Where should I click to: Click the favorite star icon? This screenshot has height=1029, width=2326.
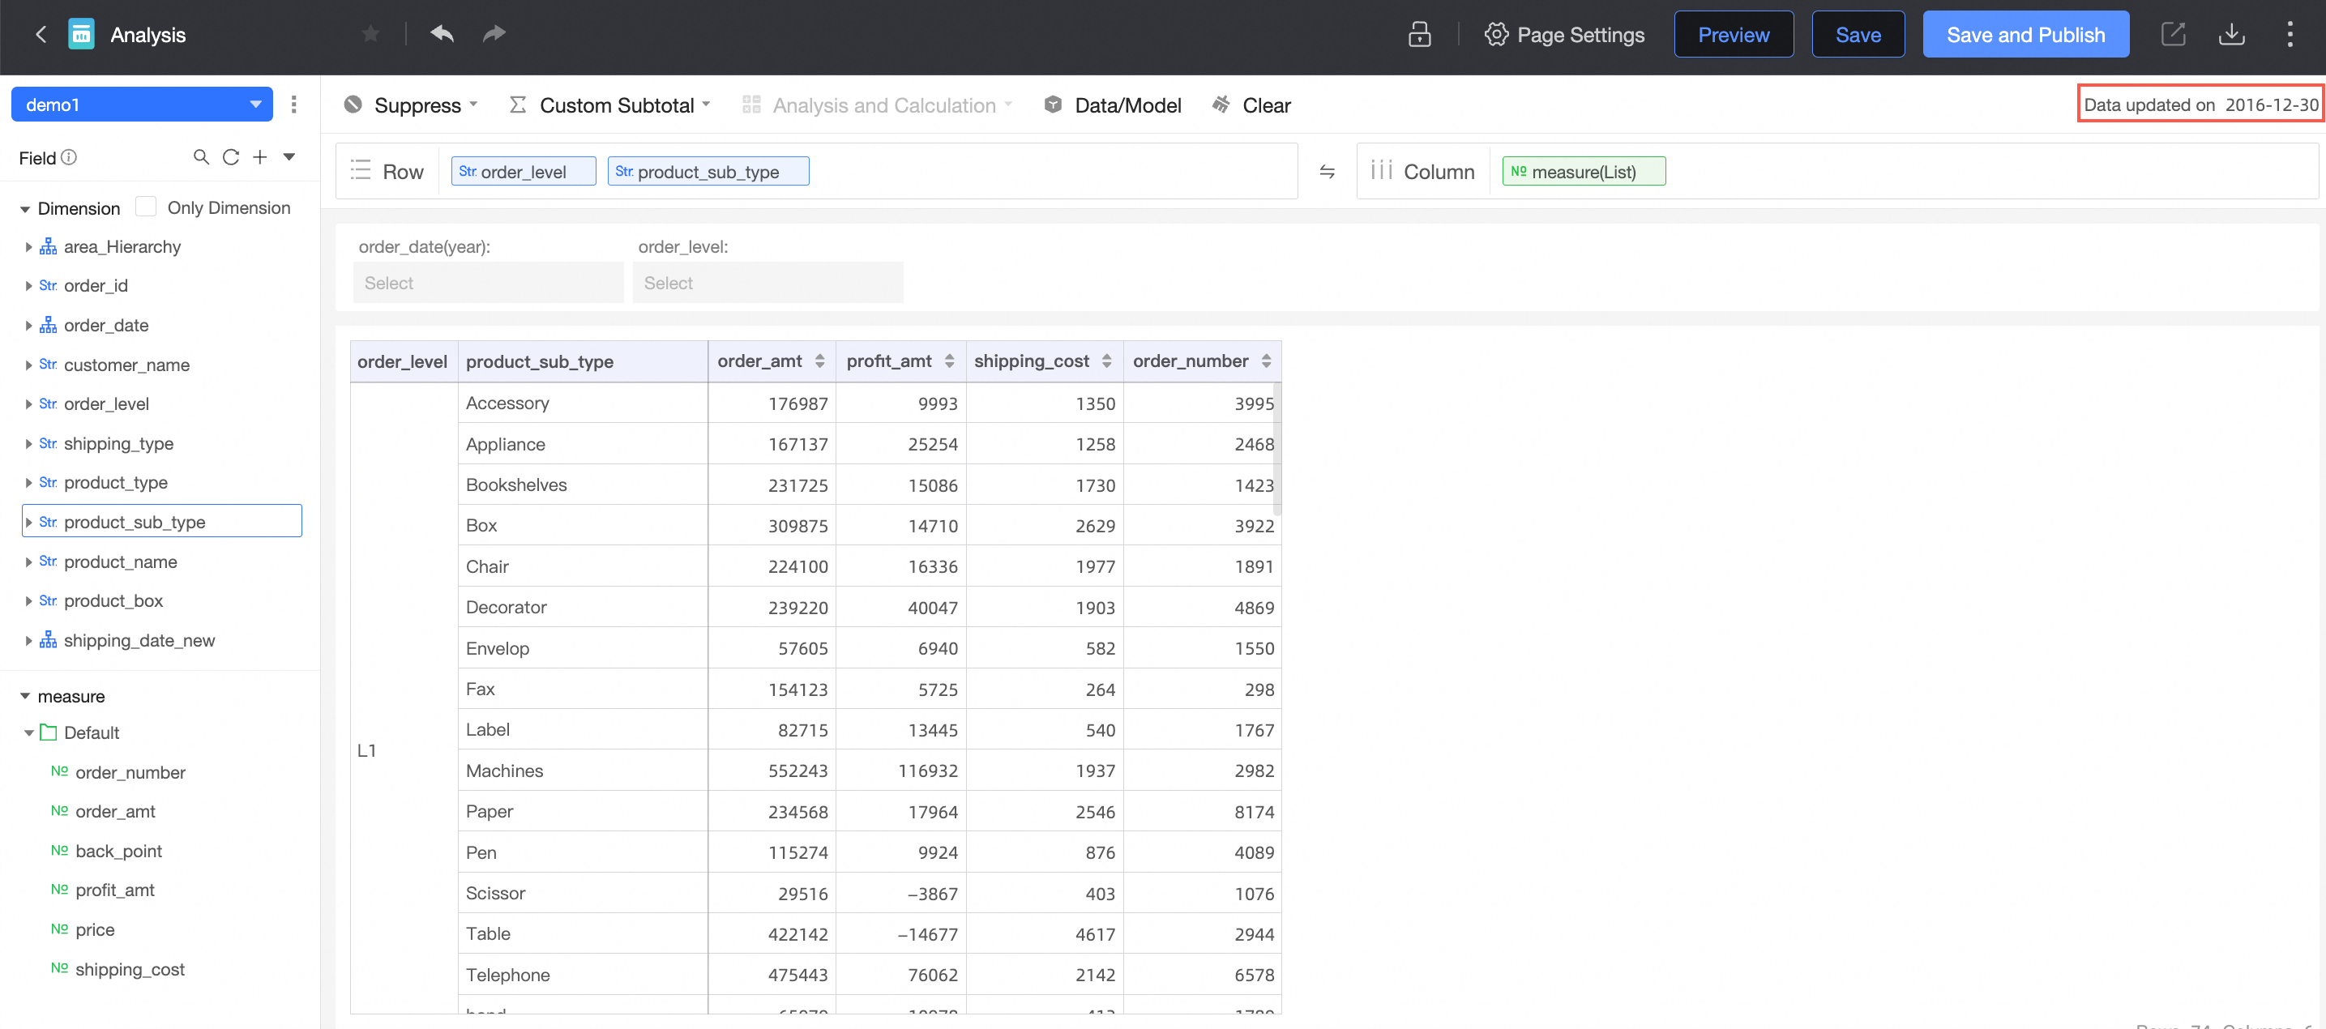click(370, 34)
